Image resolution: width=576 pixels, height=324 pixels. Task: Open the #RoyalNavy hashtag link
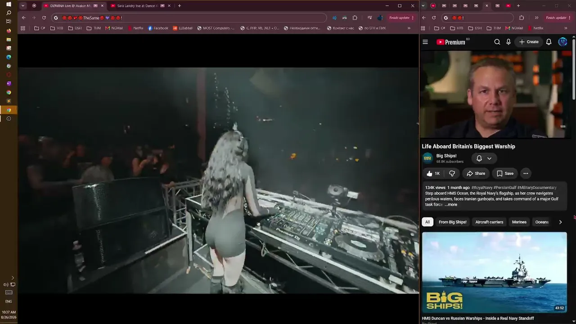click(x=481, y=188)
